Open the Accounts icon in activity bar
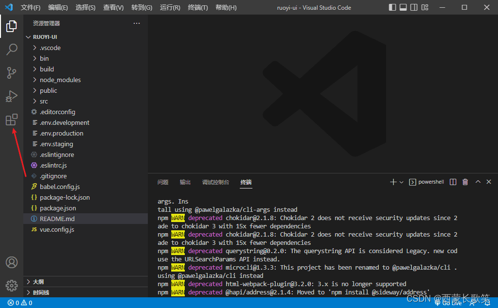Image resolution: width=498 pixels, height=308 pixels. 12,262
